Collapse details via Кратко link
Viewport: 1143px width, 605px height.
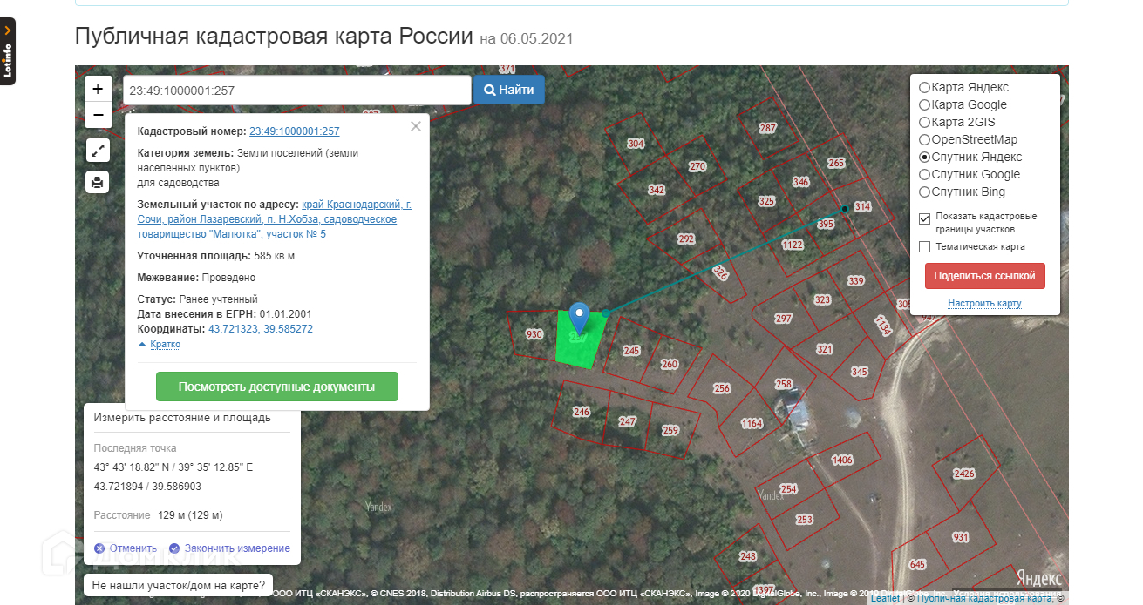click(x=165, y=344)
